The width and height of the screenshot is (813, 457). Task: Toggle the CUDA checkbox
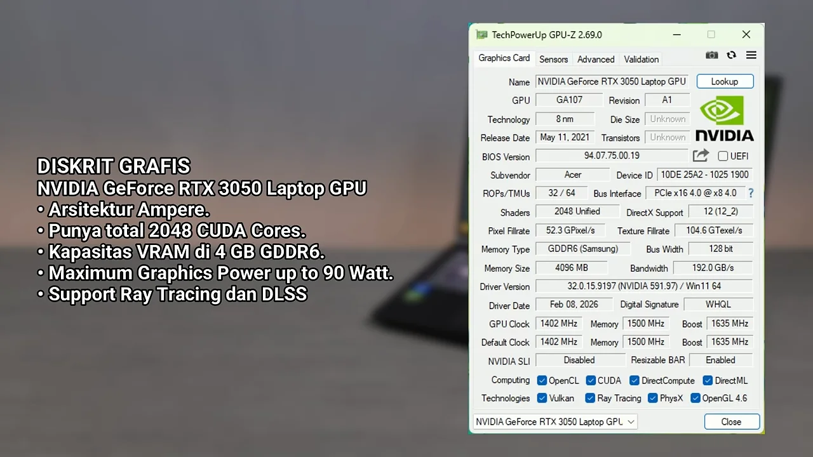click(x=591, y=380)
